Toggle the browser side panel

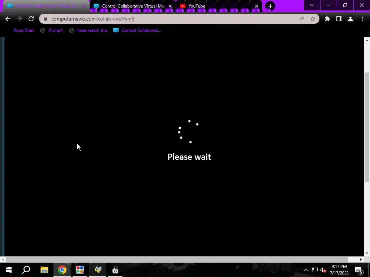click(x=339, y=19)
